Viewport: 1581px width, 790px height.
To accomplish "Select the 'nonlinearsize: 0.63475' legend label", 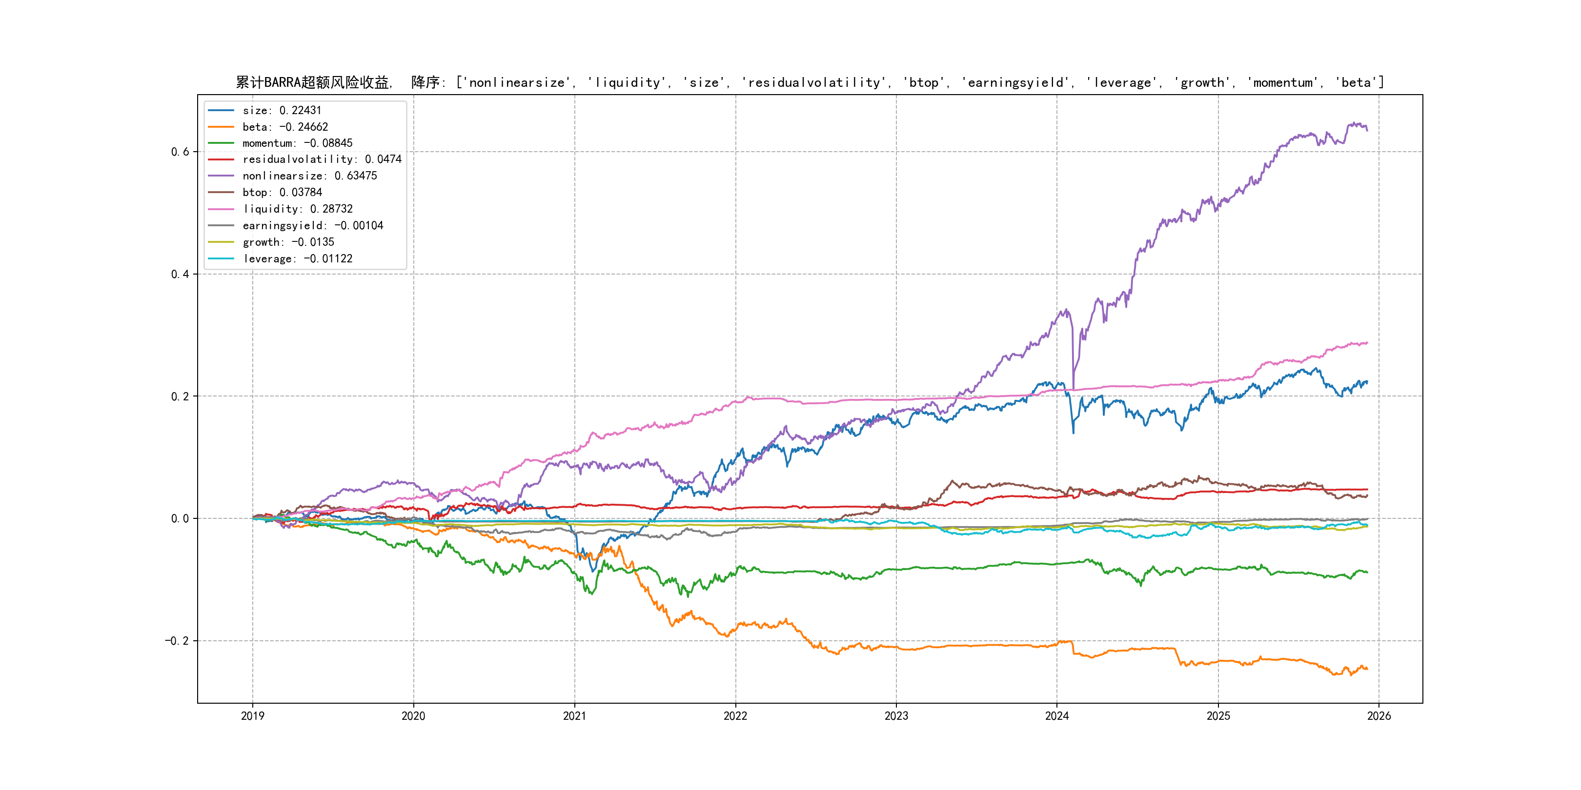I will pos(309,176).
